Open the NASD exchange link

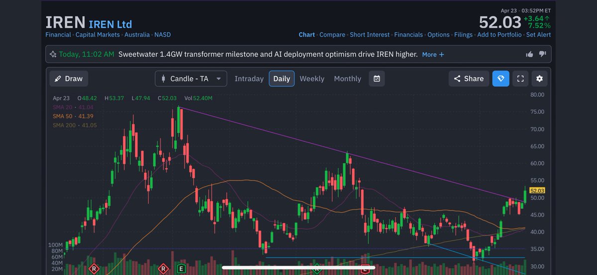[162, 35]
